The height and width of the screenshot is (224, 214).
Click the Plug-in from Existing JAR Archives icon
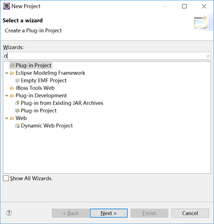[x=17, y=103]
